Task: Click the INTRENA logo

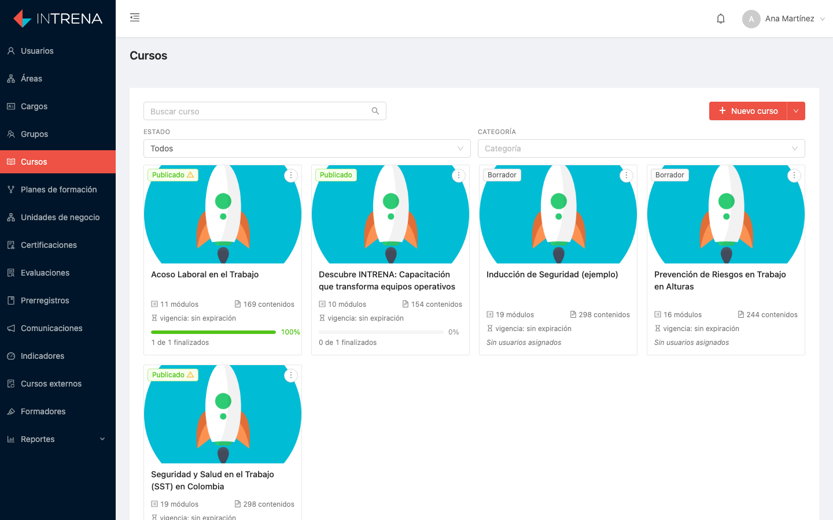Action: pos(58,18)
